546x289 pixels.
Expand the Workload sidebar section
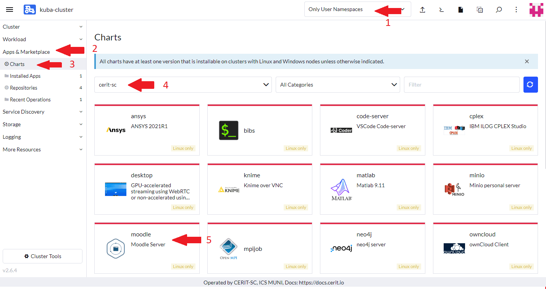click(x=43, y=39)
